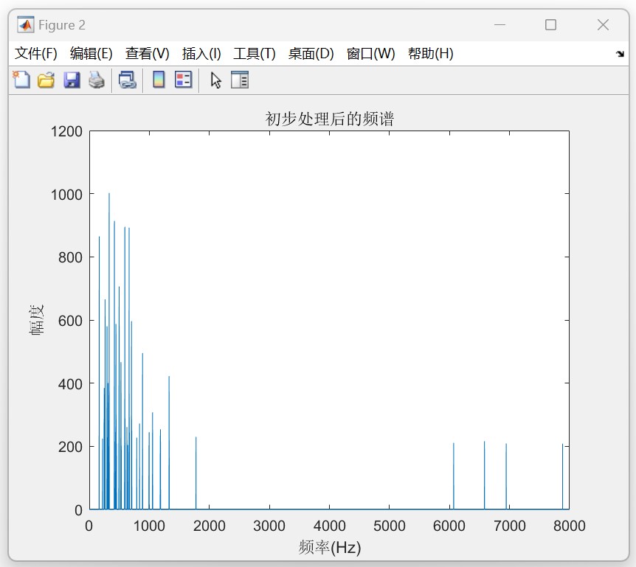The width and height of the screenshot is (636, 567).
Task: Insert a colorbar via toolbar icon
Action: coord(159,80)
